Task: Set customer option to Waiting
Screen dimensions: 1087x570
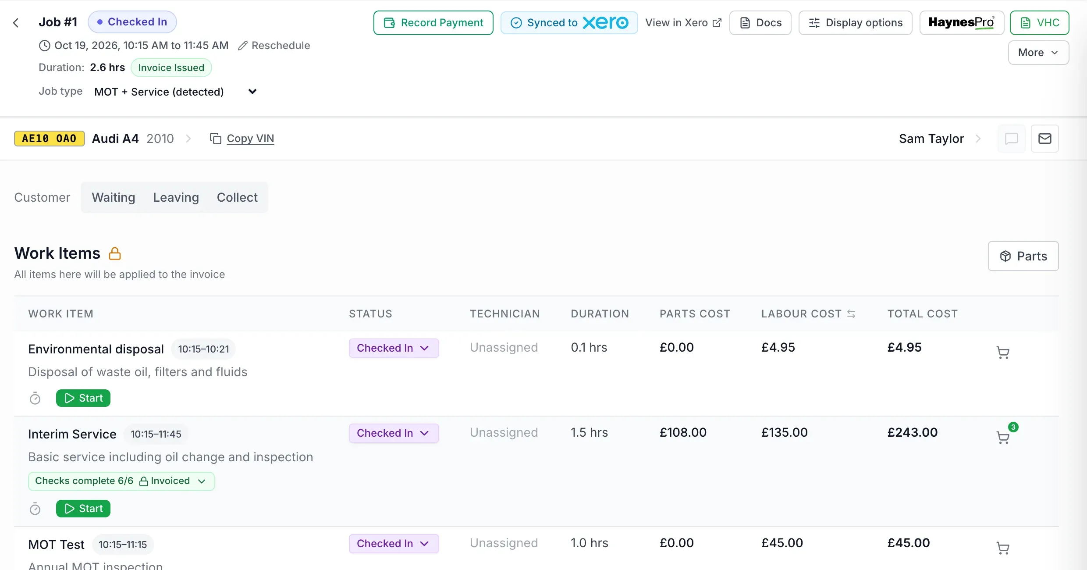Action: 114,197
